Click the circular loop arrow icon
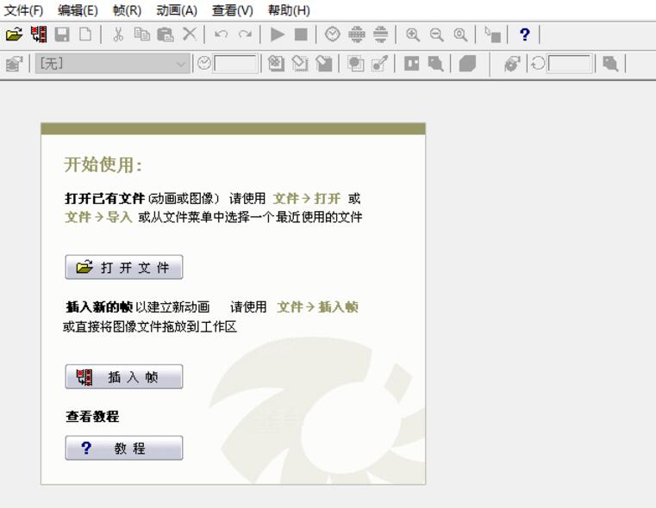This screenshot has width=656, height=508. [x=538, y=64]
